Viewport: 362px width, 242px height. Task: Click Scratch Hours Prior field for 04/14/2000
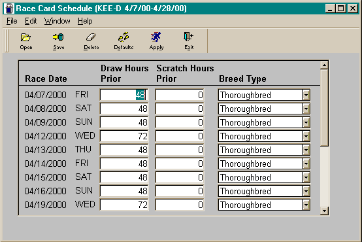[180, 164]
